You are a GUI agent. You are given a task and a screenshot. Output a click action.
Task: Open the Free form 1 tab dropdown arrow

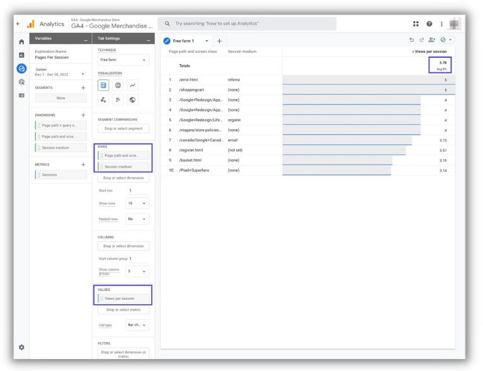pyautogui.click(x=207, y=41)
